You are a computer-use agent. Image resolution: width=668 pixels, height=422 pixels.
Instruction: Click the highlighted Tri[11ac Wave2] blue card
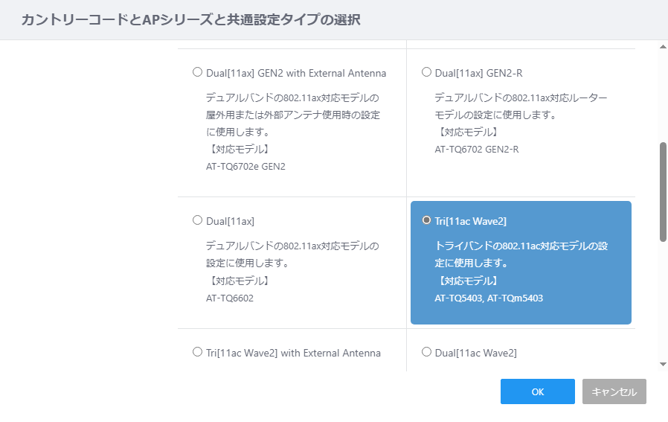click(521, 263)
